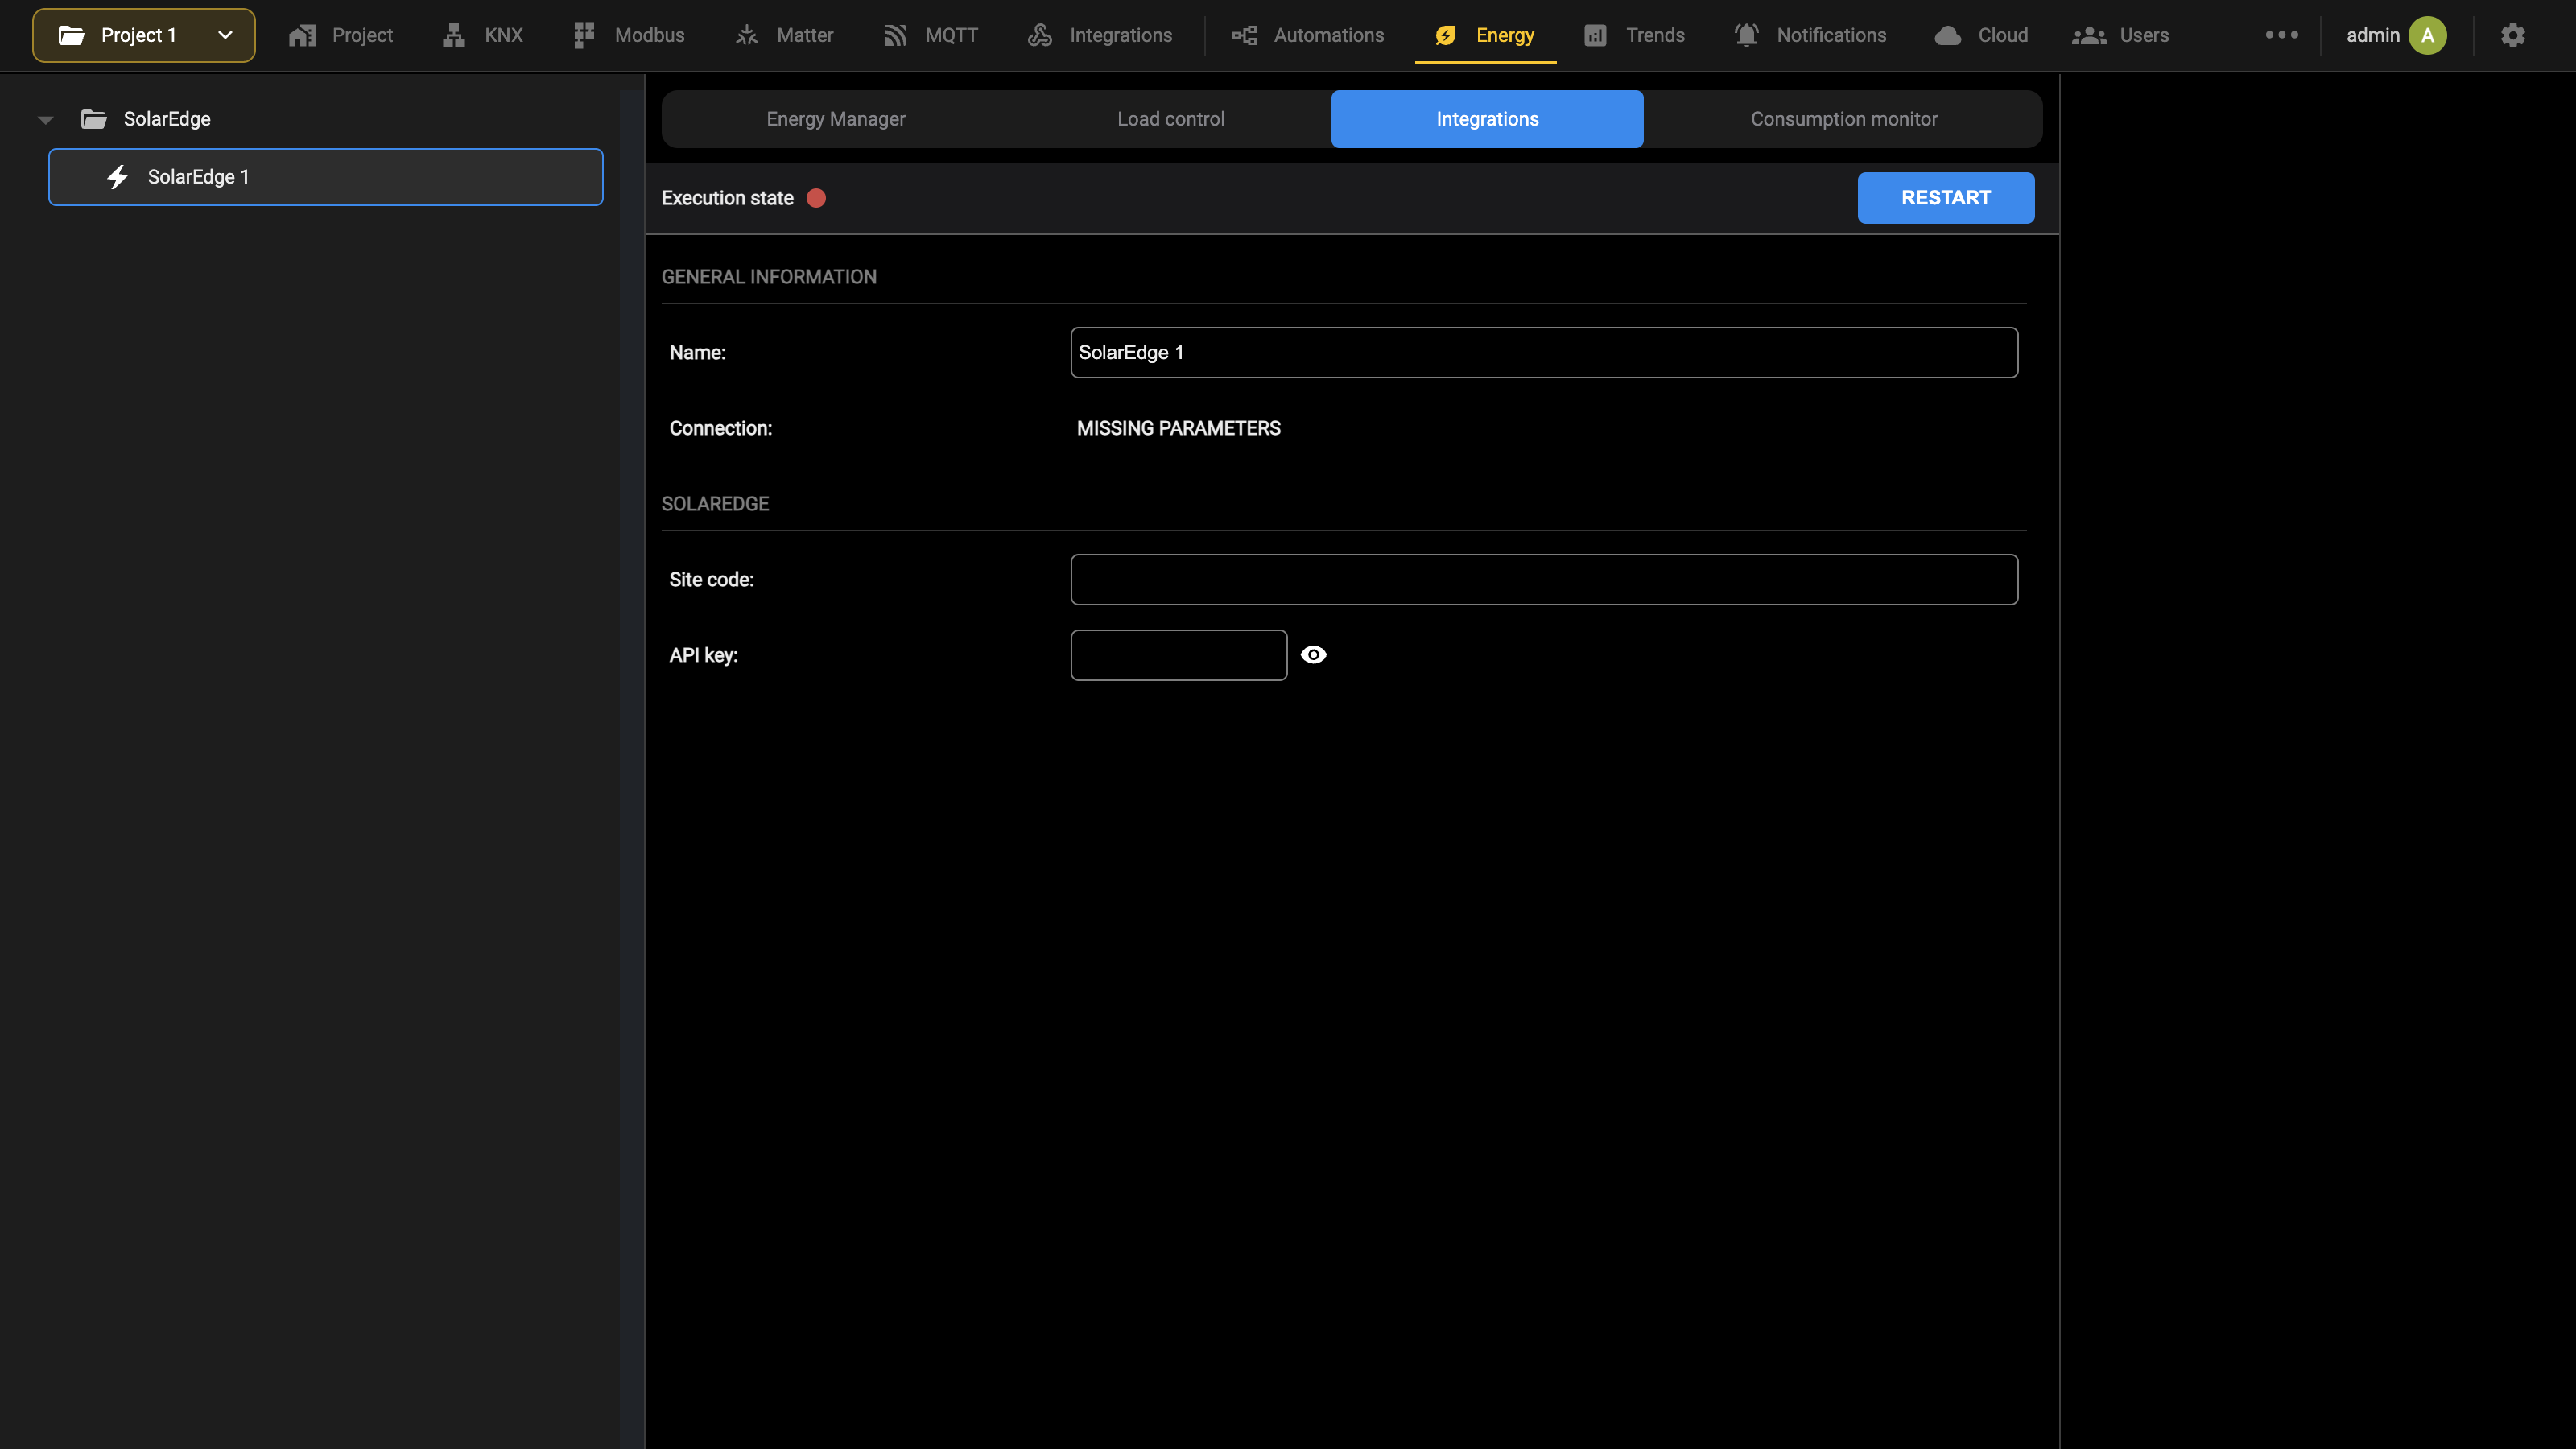Focus the Site code input field
The height and width of the screenshot is (1449, 2576).
click(1544, 580)
